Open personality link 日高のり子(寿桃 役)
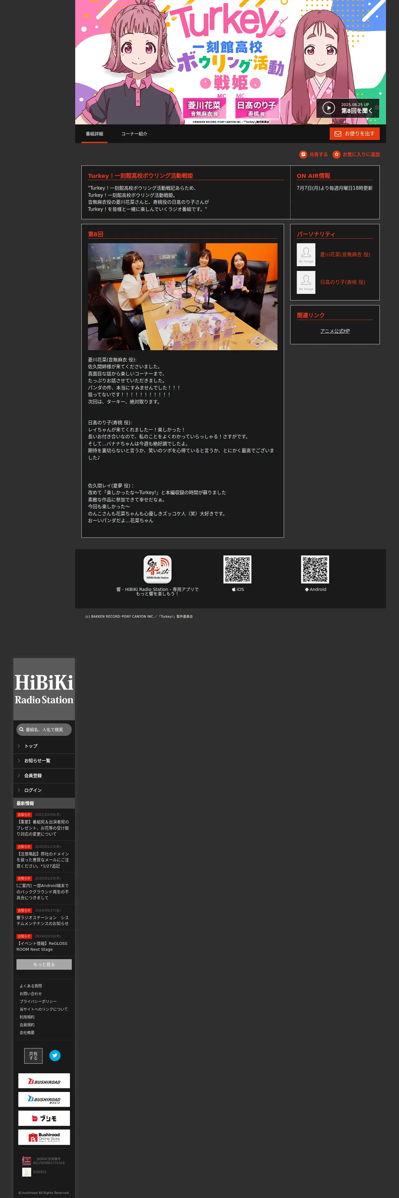Screen dimensions: 399x1198 click(x=342, y=282)
